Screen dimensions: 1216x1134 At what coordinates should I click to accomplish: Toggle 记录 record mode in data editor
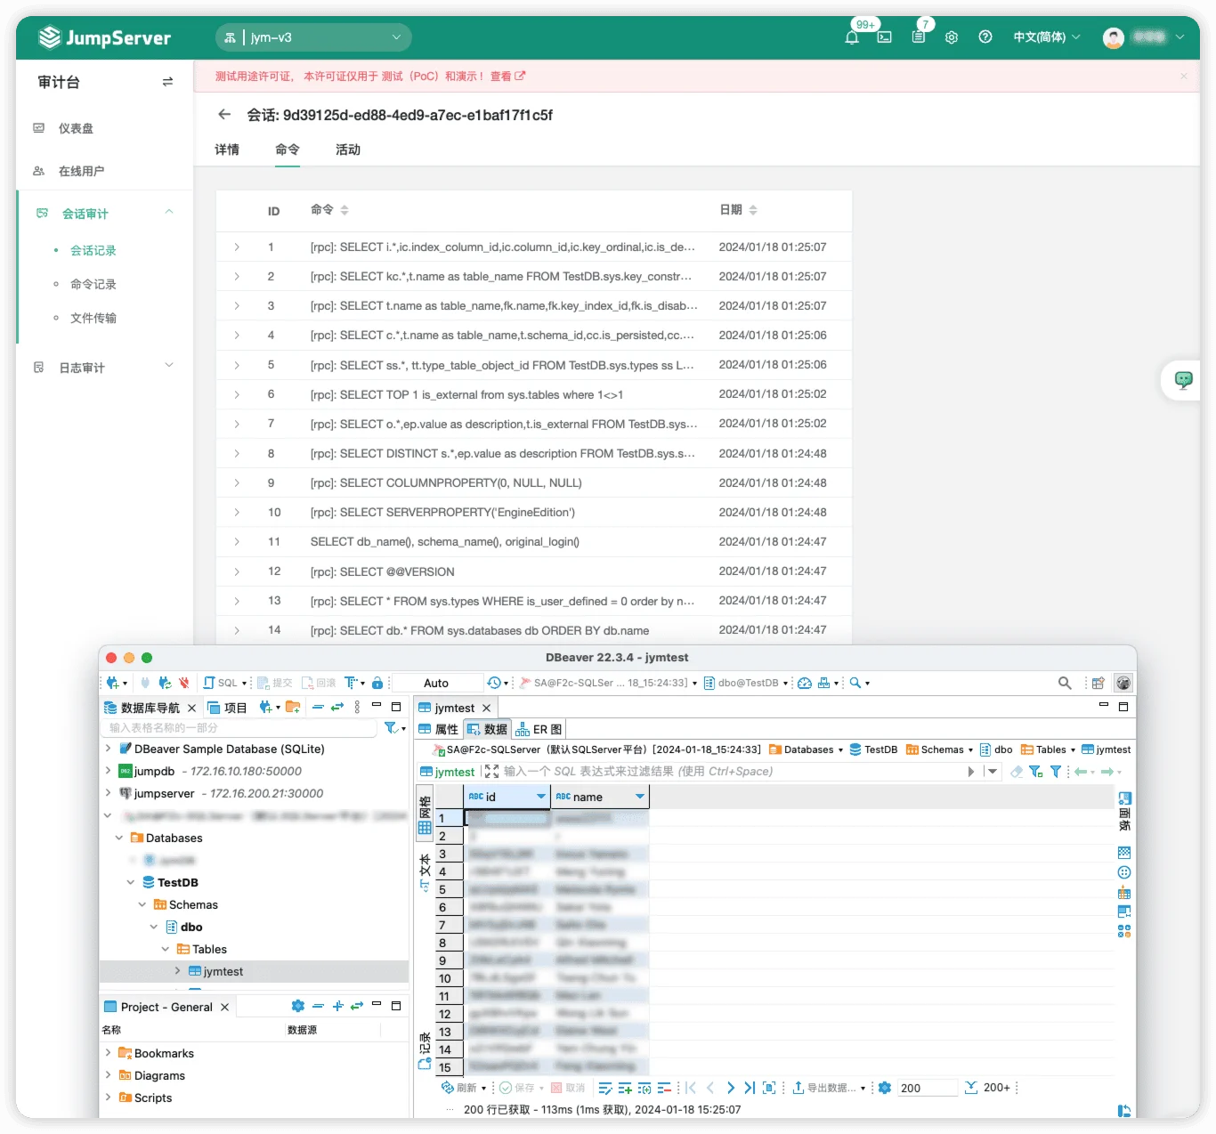[x=425, y=1051]
